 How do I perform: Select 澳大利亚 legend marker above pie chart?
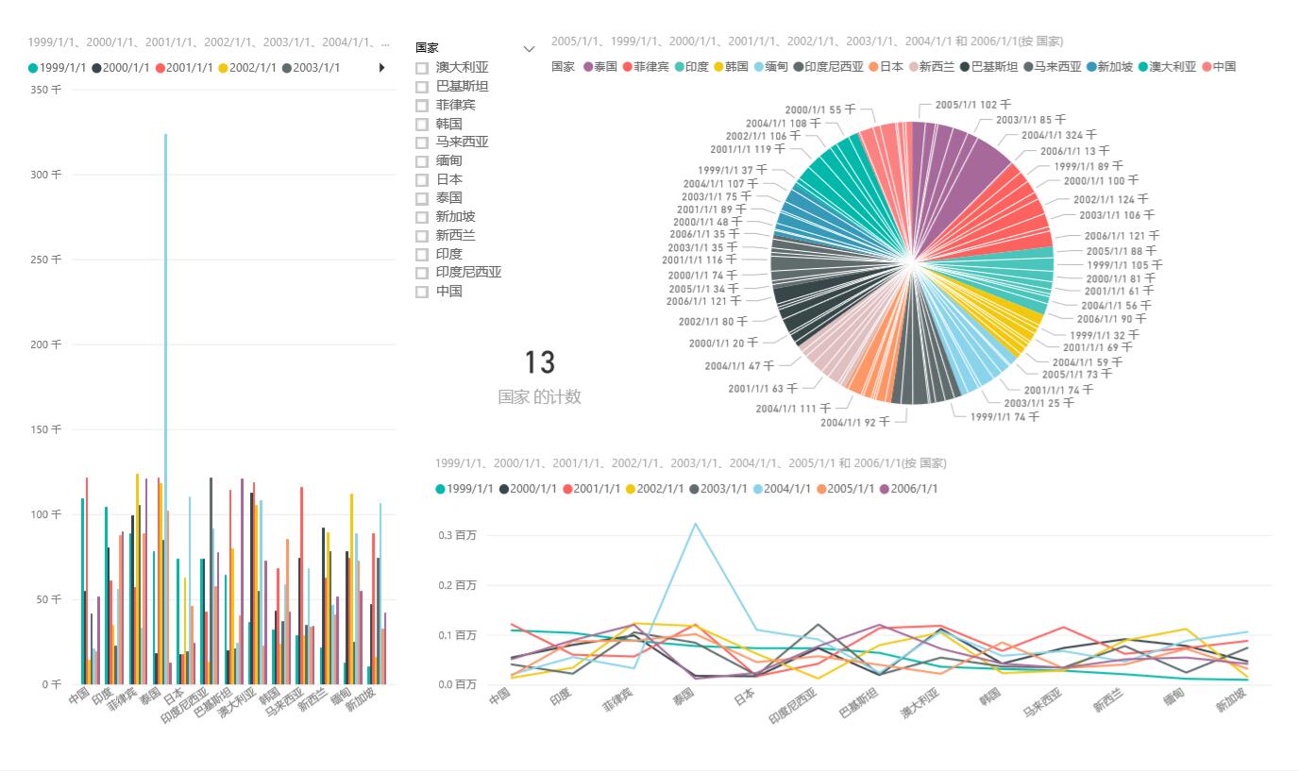point(1143,67)
